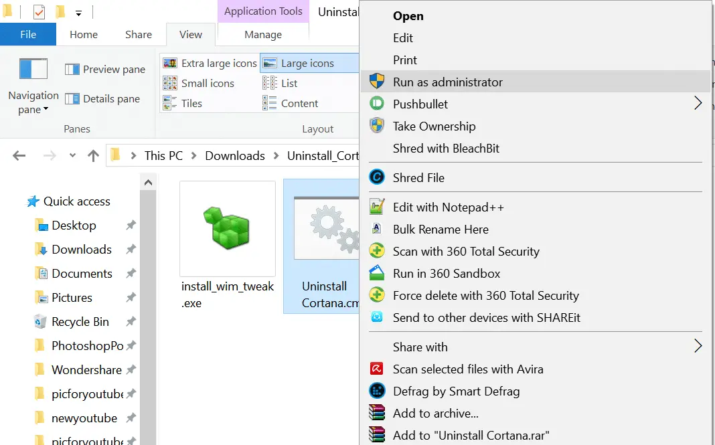
Task: Select the Content layout
Action: [290, 103]
